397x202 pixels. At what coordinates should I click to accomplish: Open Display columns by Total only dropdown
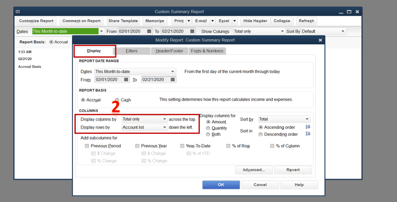[x=145, y=119]
